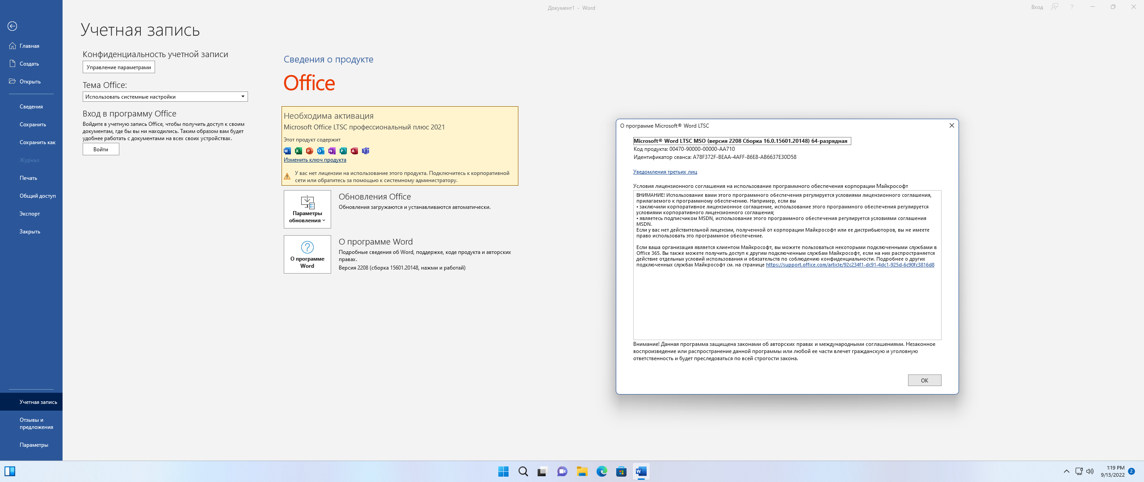
Task: Open the Windows Start menu
Action: (504, 471)
